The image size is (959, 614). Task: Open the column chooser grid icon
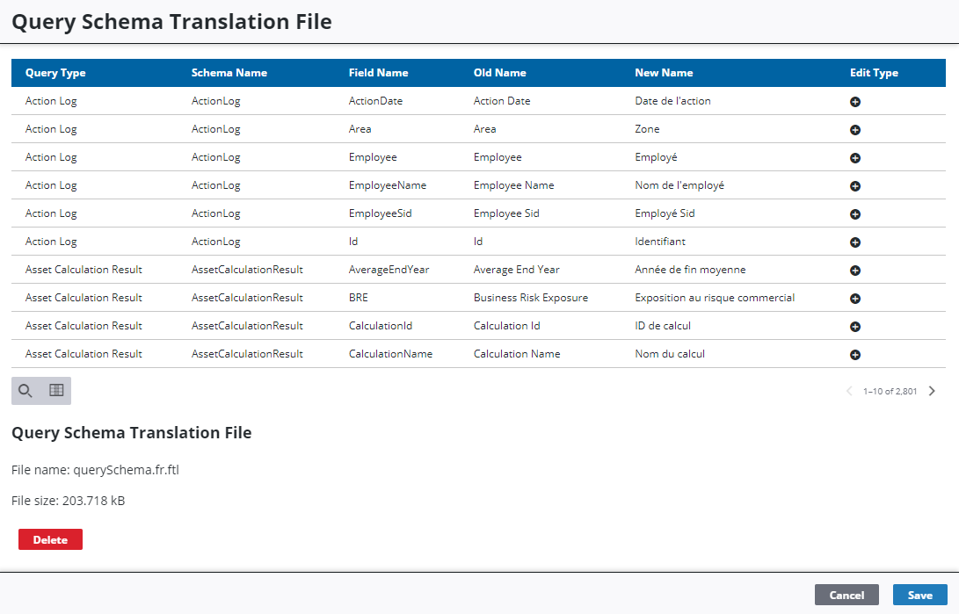pos(56,391)
